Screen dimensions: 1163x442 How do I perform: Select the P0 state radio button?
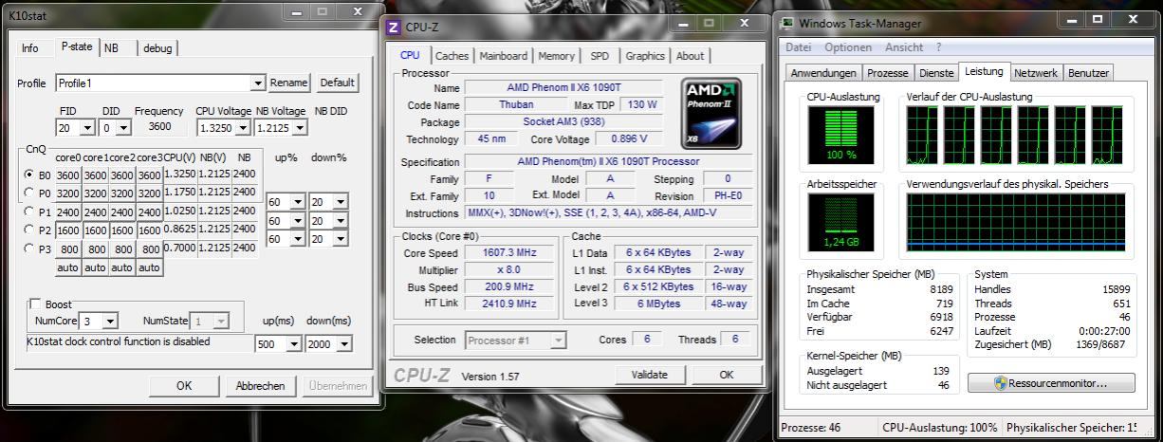pos(29,193)
